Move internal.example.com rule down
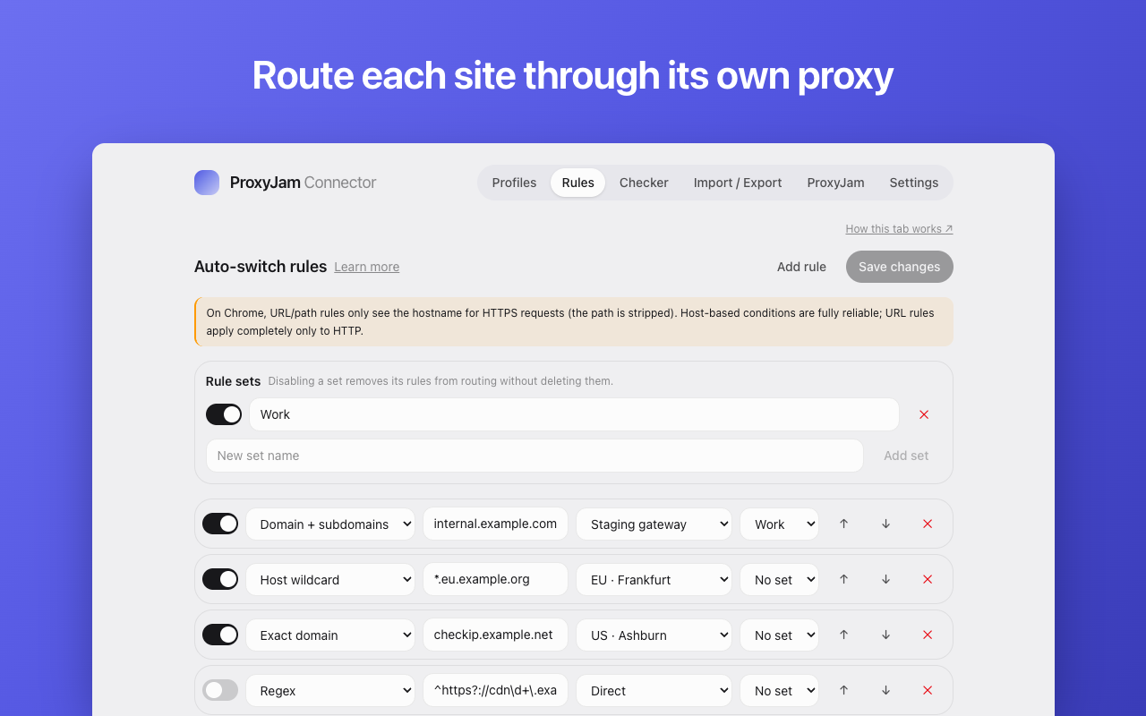This screenshot has height=716, width=1146. [885, 524]
